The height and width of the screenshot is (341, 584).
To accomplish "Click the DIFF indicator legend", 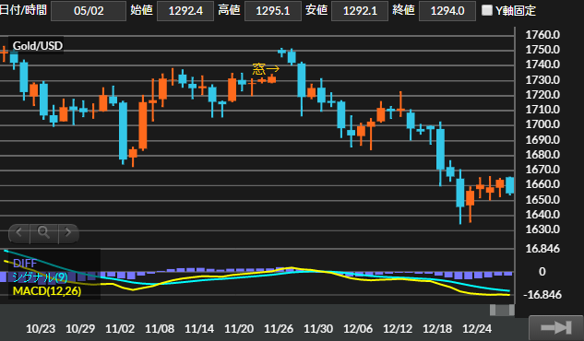I will point(25,264).
